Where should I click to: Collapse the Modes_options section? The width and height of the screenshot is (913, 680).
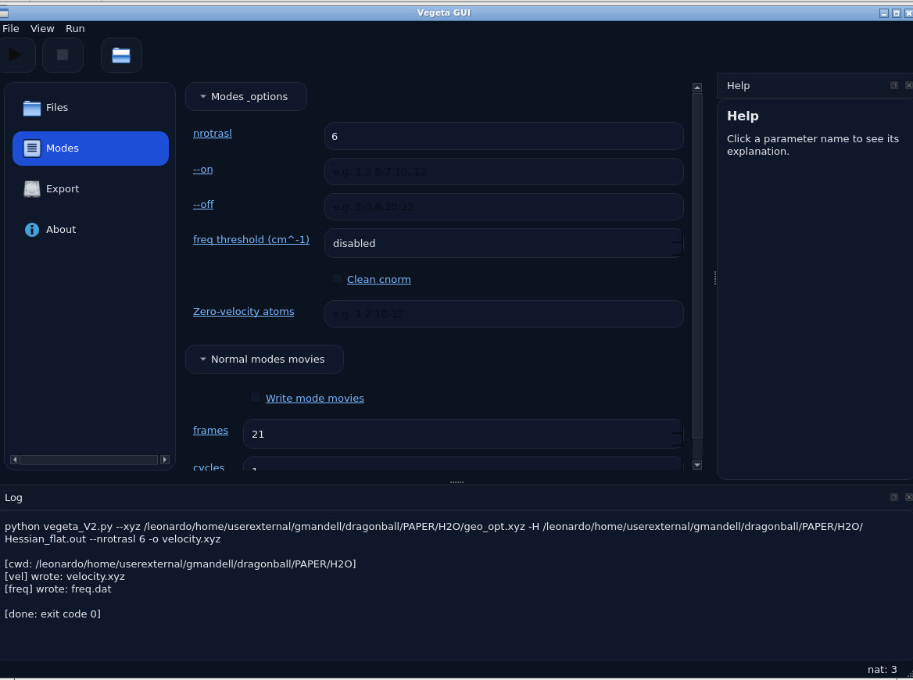(245, 97)
